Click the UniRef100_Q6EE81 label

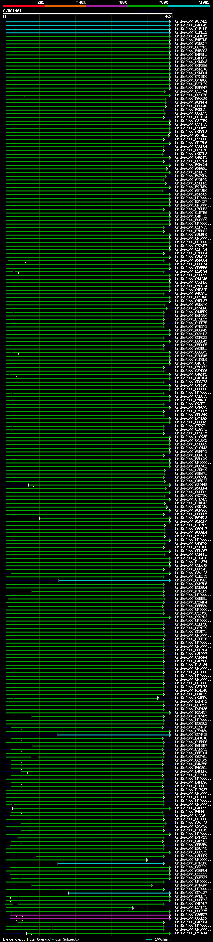coord(191,598)
